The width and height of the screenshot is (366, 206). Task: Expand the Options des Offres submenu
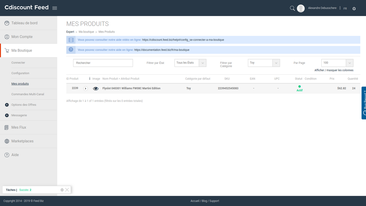point(7,105)
